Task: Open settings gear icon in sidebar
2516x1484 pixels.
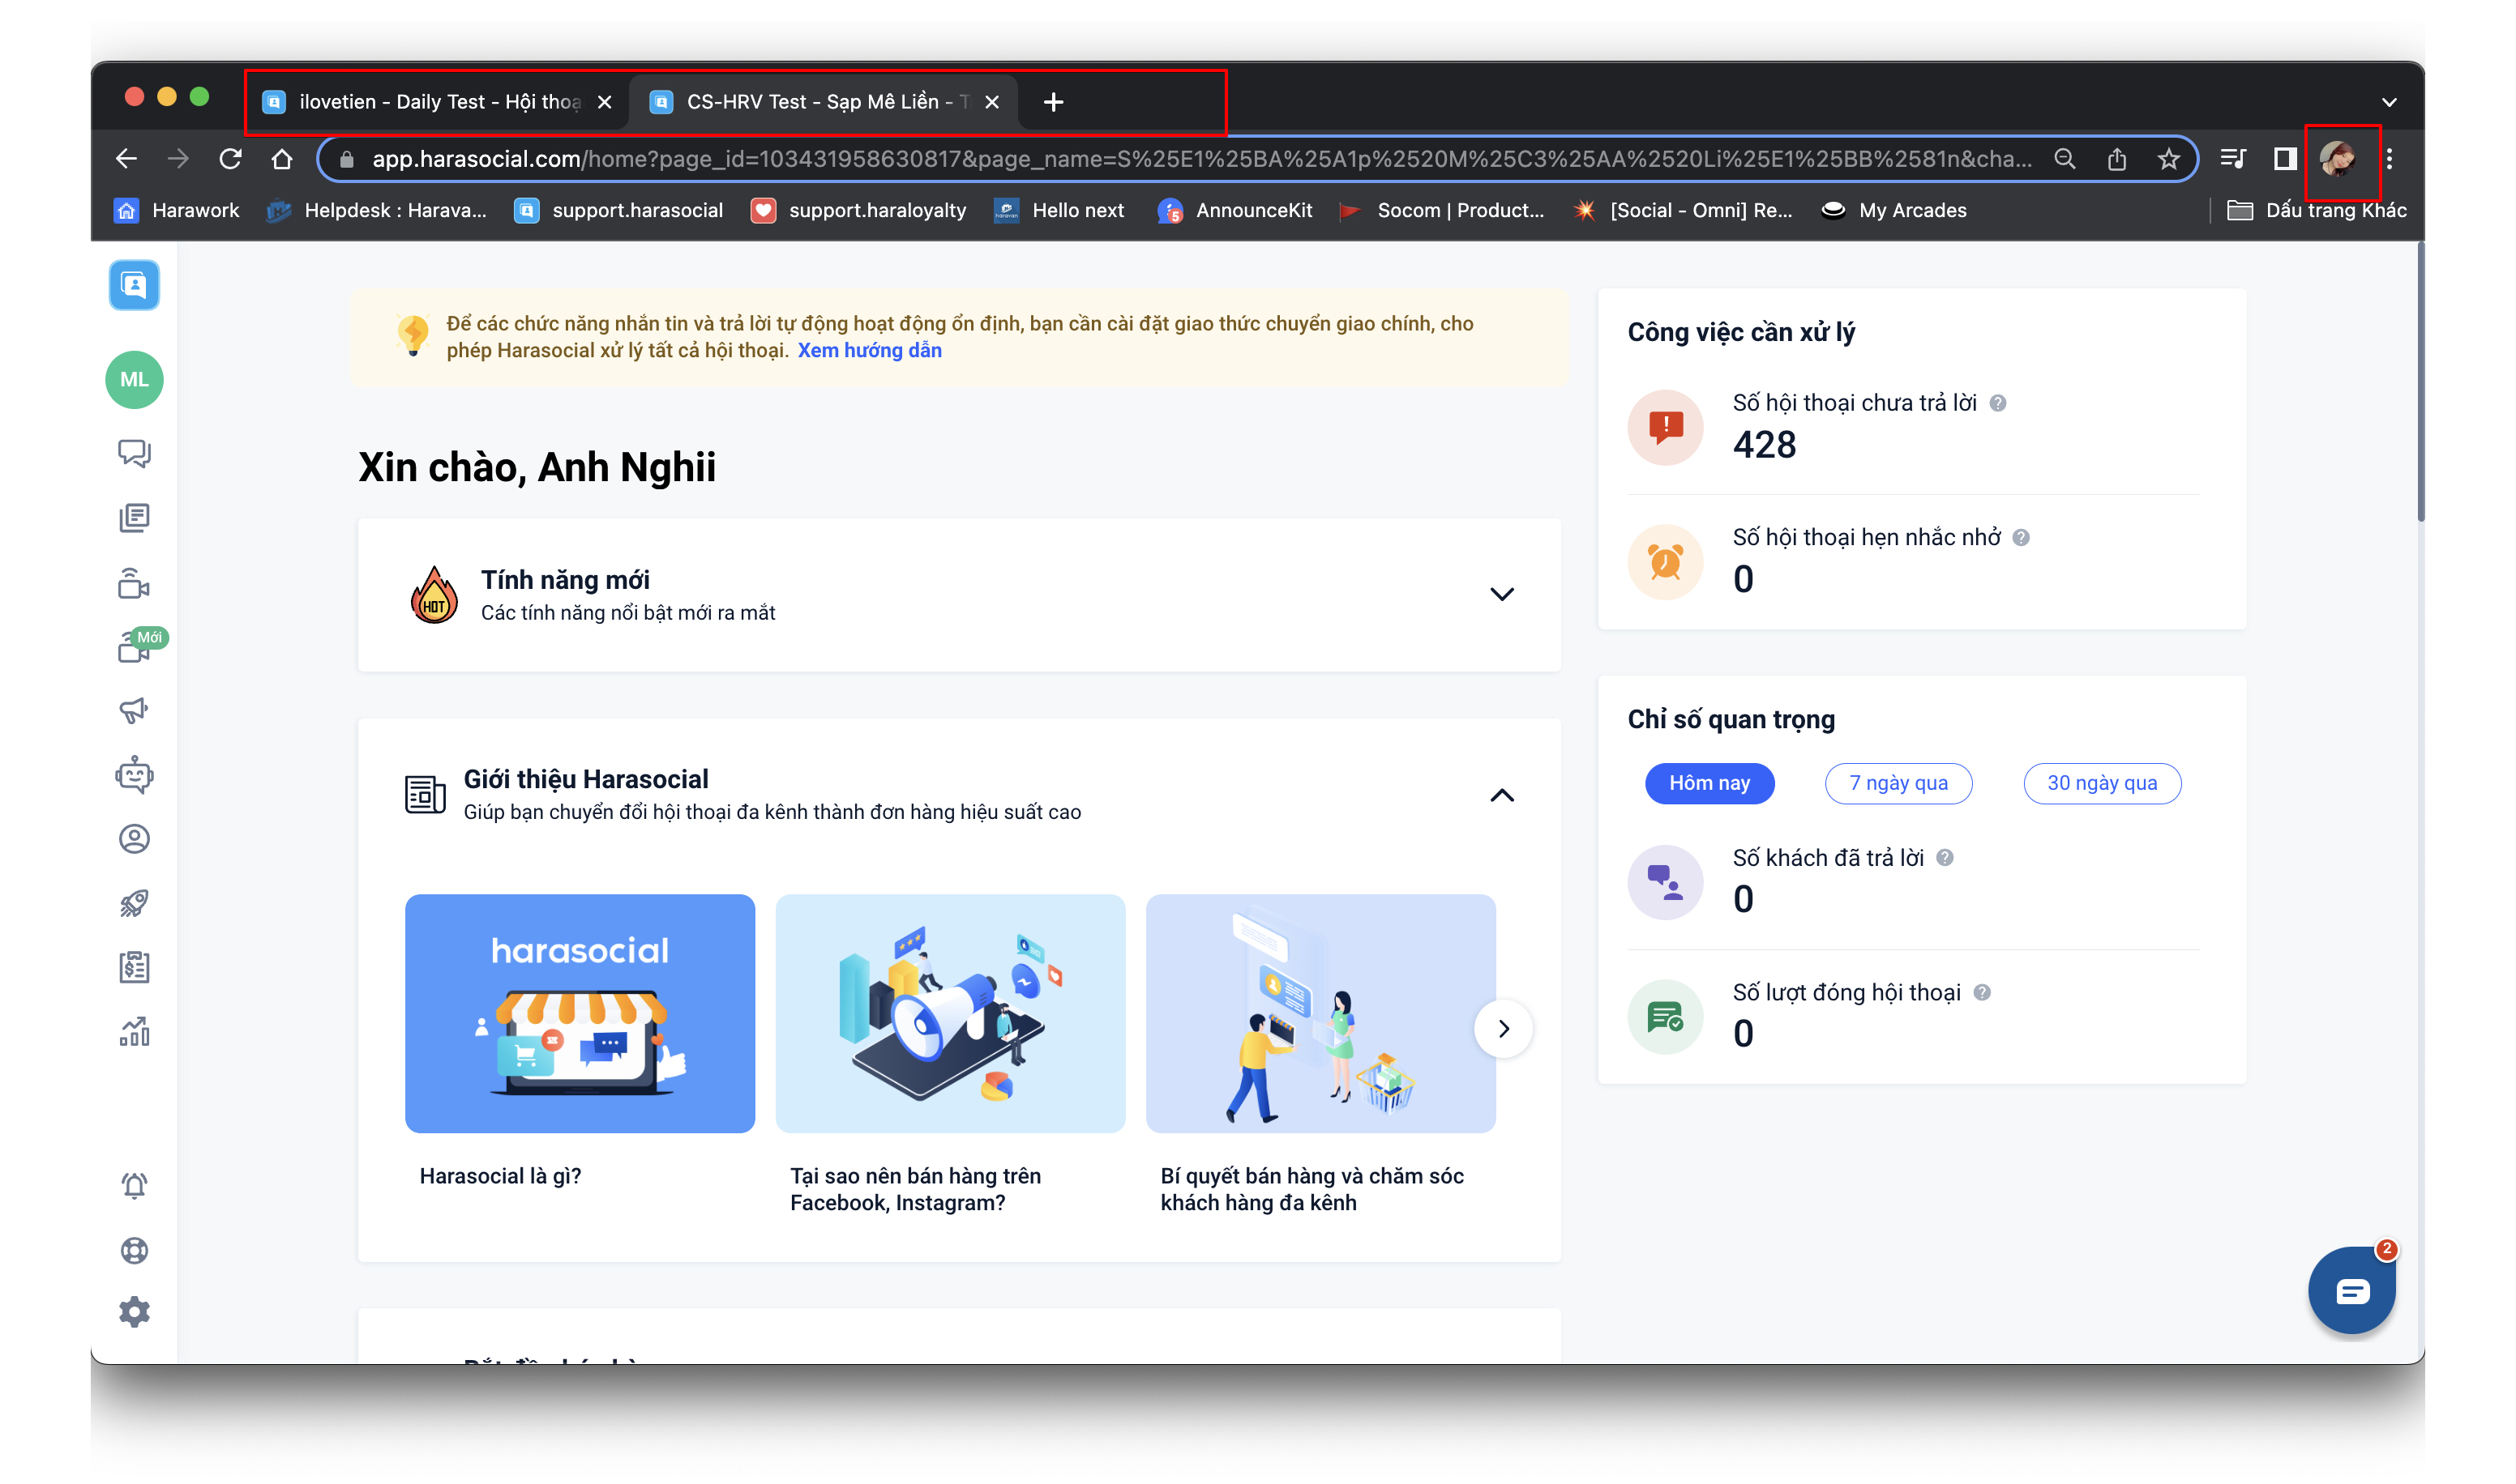Action: pos(134,1312)
